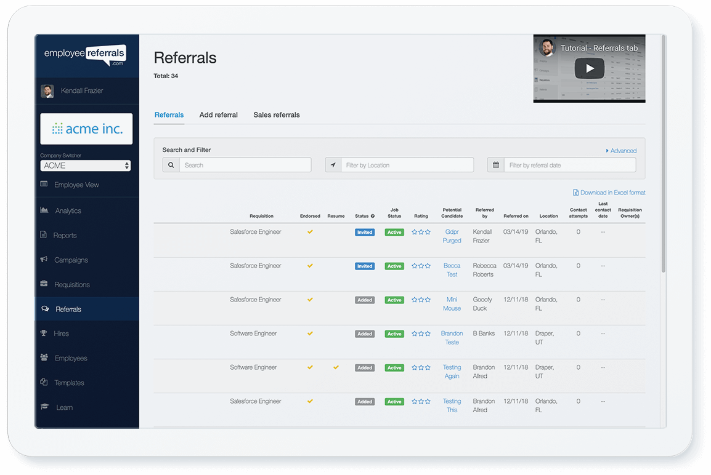Image resolution: width=711 pixels, height=475 pixels.
Task: Open candidate Becca Test profile link
Action: click(x=452, y=270)
